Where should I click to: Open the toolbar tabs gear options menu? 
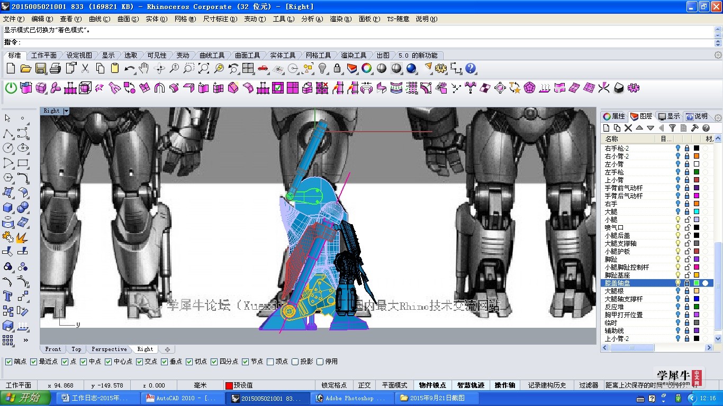click(718, 55)
